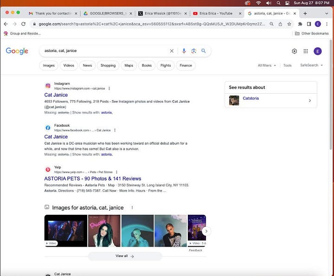Click in the Google search input field

(x=105, y=51)
